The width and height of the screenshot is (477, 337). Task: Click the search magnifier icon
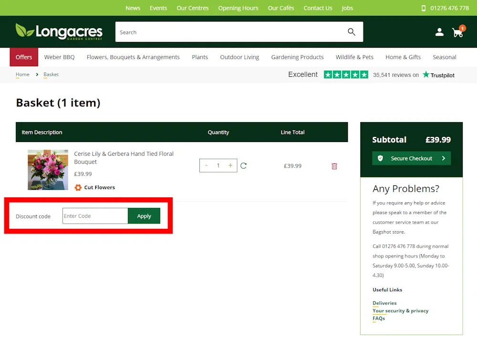[x=352, y=32]
